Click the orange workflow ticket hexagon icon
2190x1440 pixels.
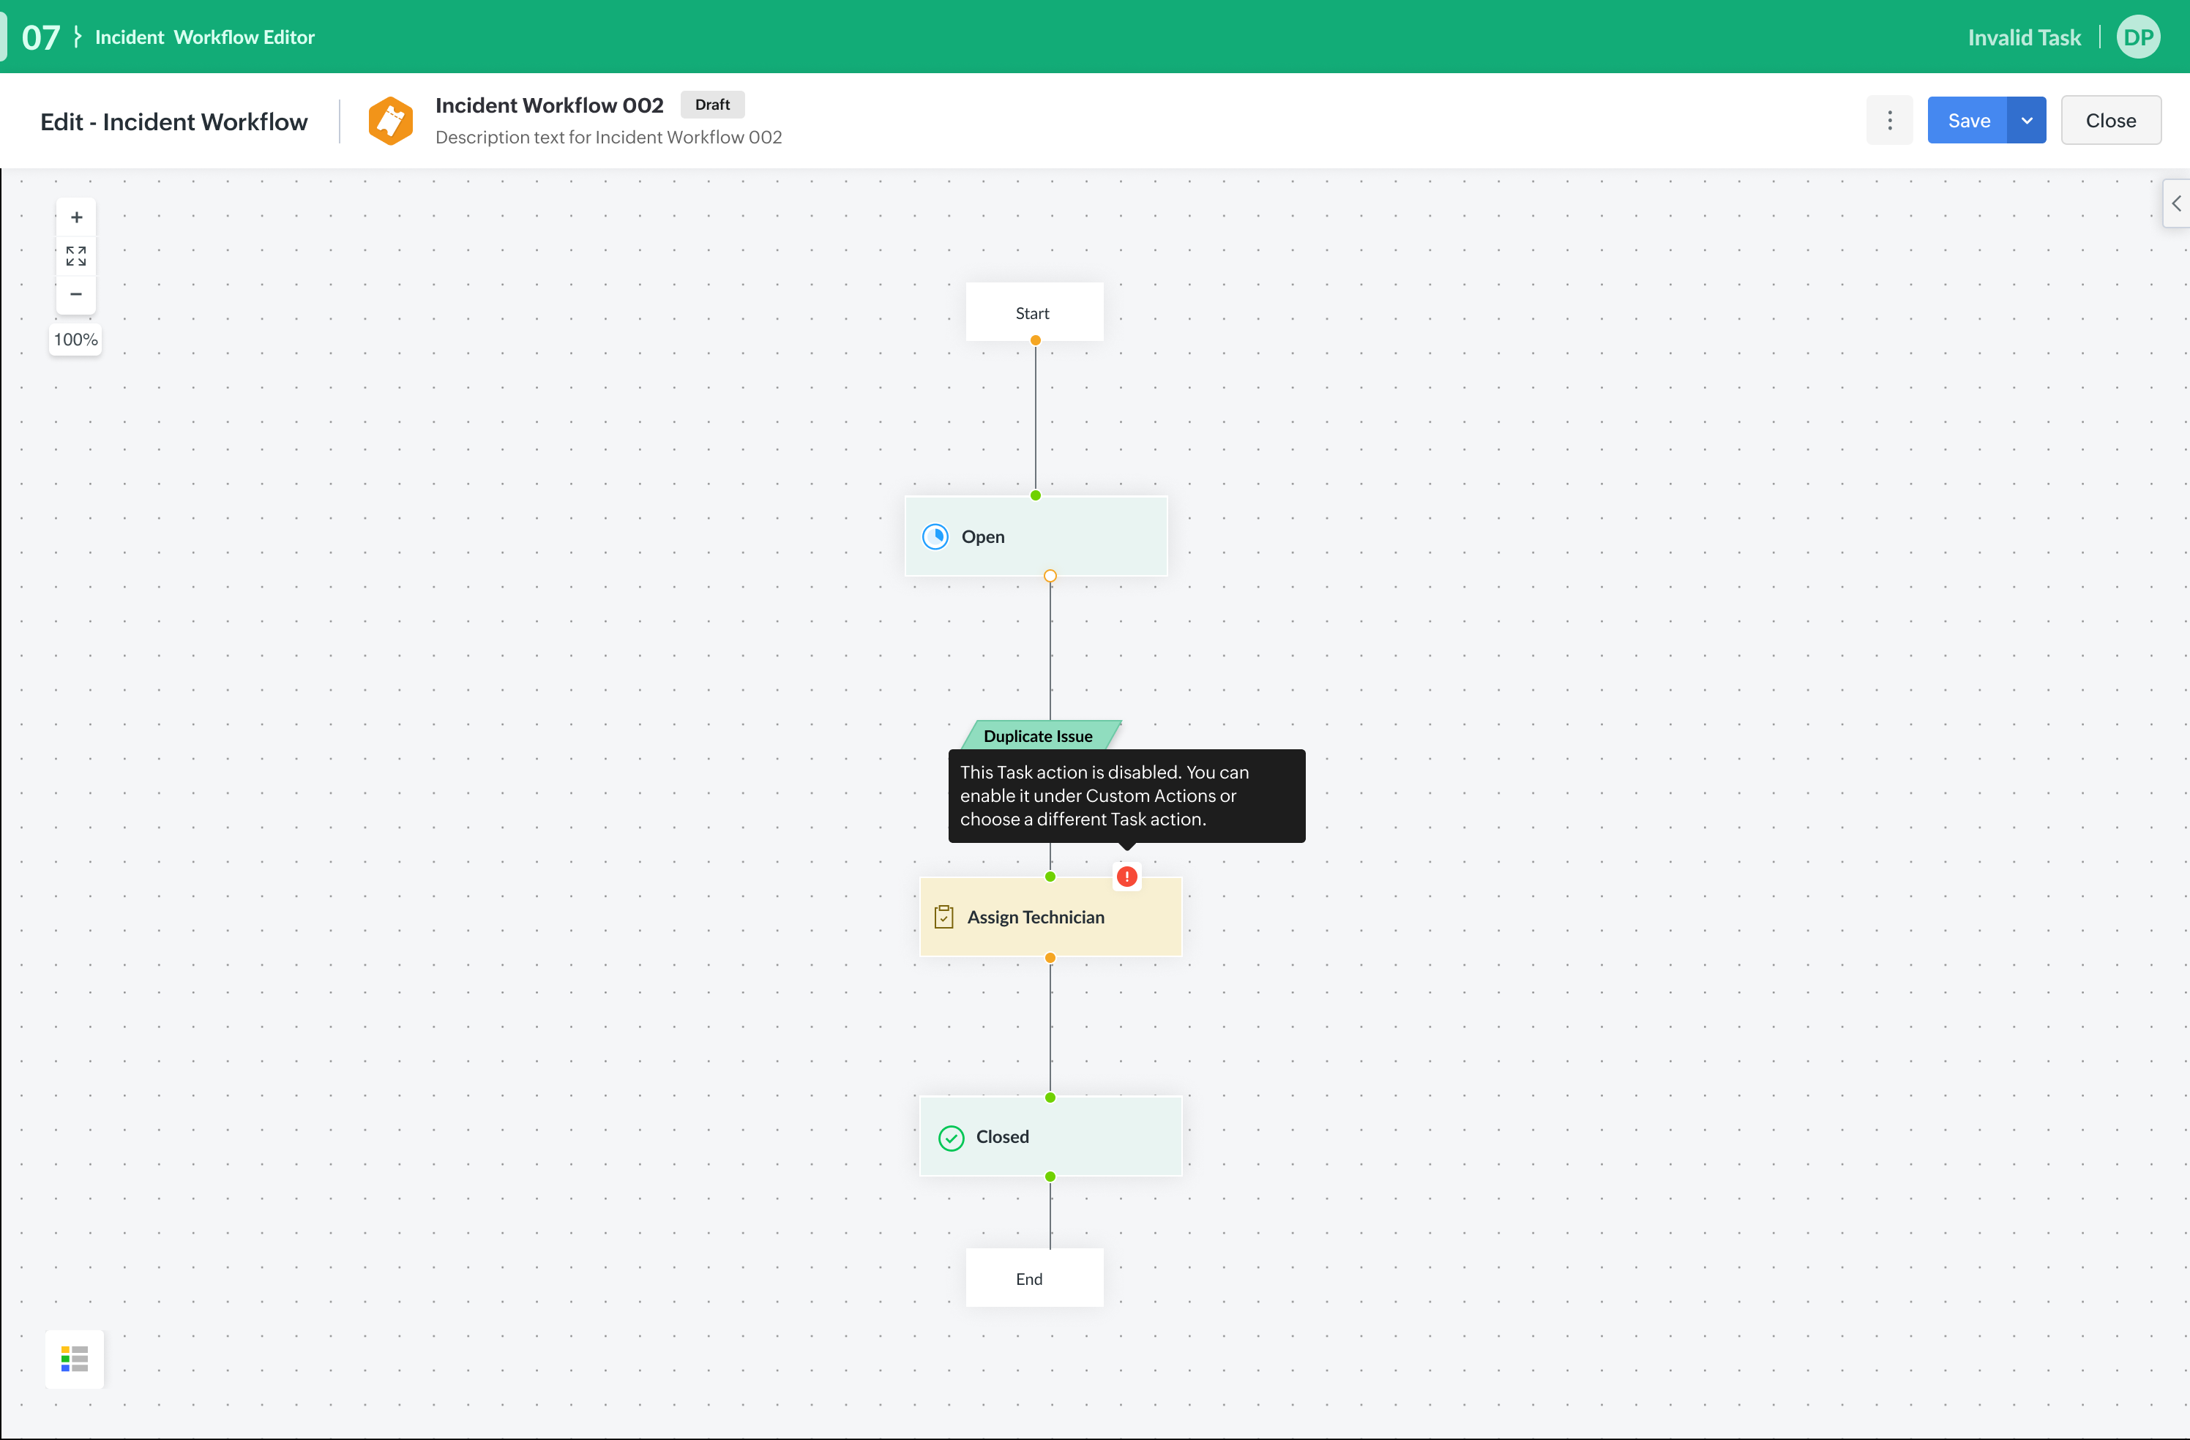coord(390,121)
